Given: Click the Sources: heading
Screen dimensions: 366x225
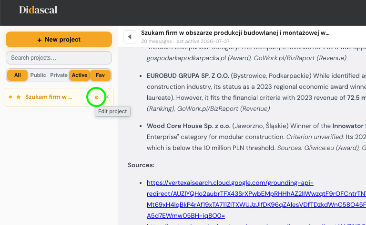Looking at the screenshot, I should [x=141, y=165].
